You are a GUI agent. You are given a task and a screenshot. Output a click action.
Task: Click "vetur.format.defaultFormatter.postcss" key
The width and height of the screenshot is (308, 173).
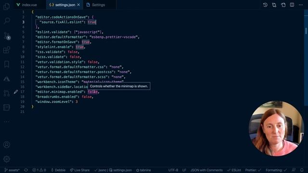[75, 72]
